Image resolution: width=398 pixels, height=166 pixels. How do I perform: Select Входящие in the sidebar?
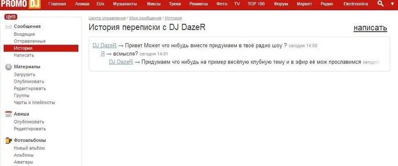tap(24, 34)
